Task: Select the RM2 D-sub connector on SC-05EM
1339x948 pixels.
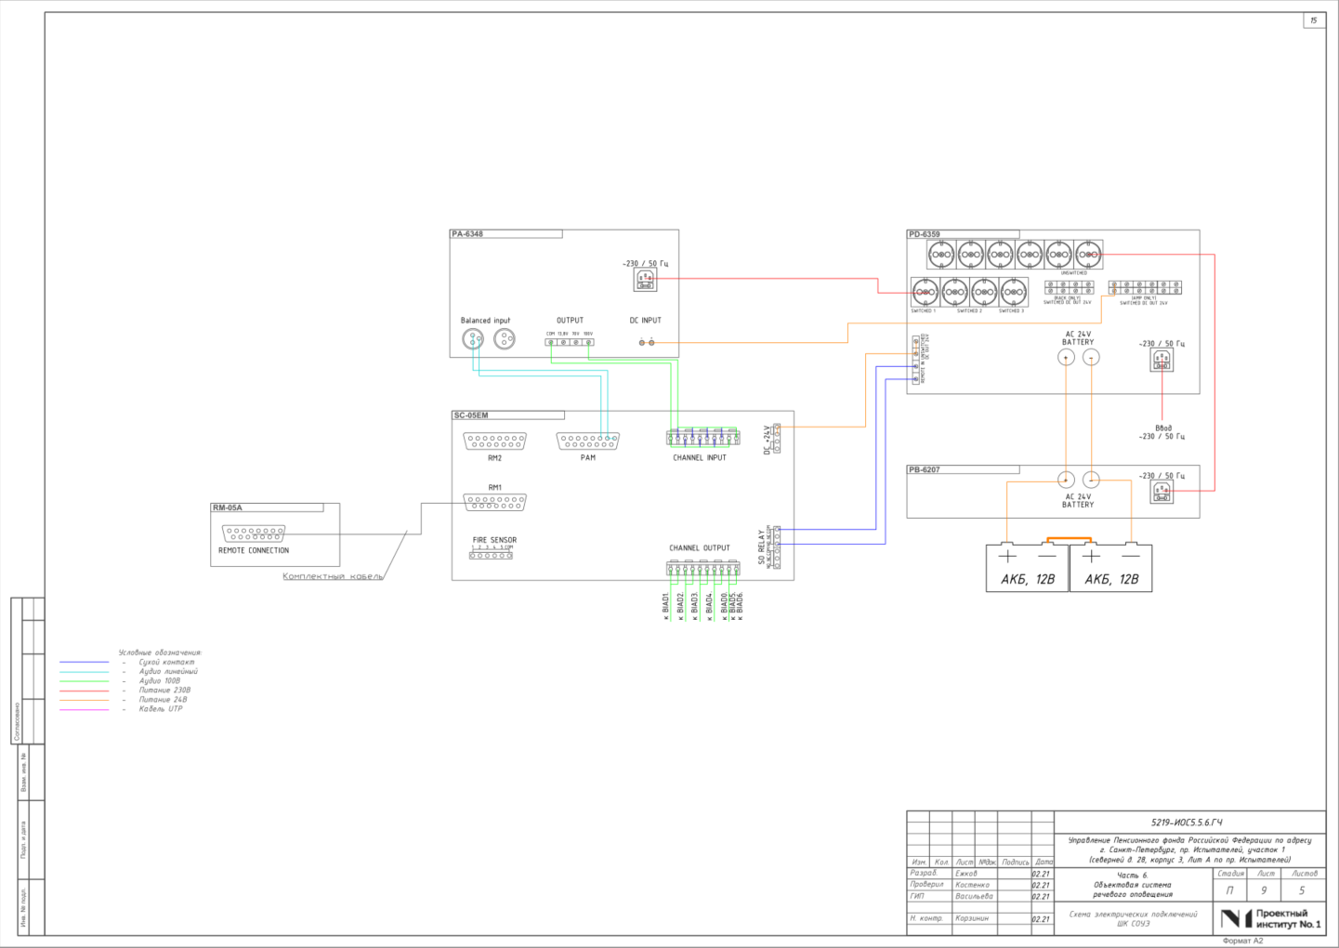Action: (494, 441)
